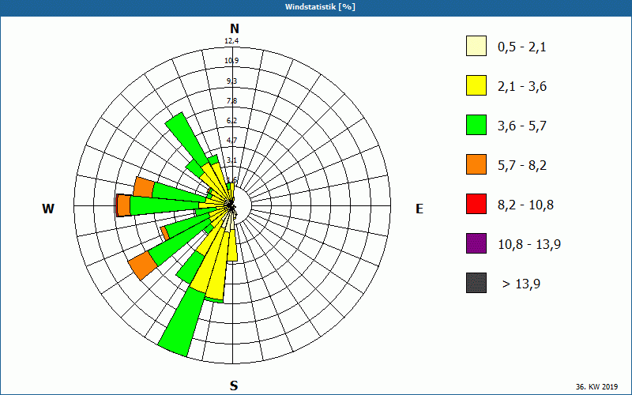Click the '6,2' ring scale value
Screen dimensions: 632x395
pos(231,121)
